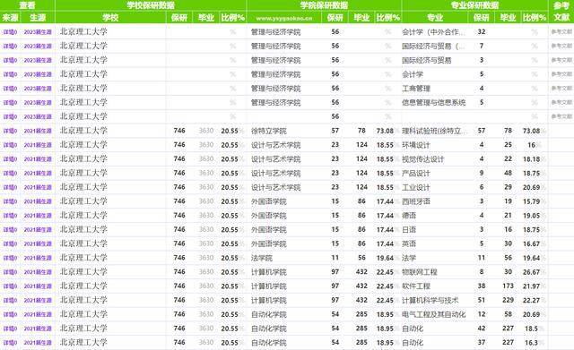Select the 学校保研数据 group header
The image size is (574, 350).
click(151, 5)
